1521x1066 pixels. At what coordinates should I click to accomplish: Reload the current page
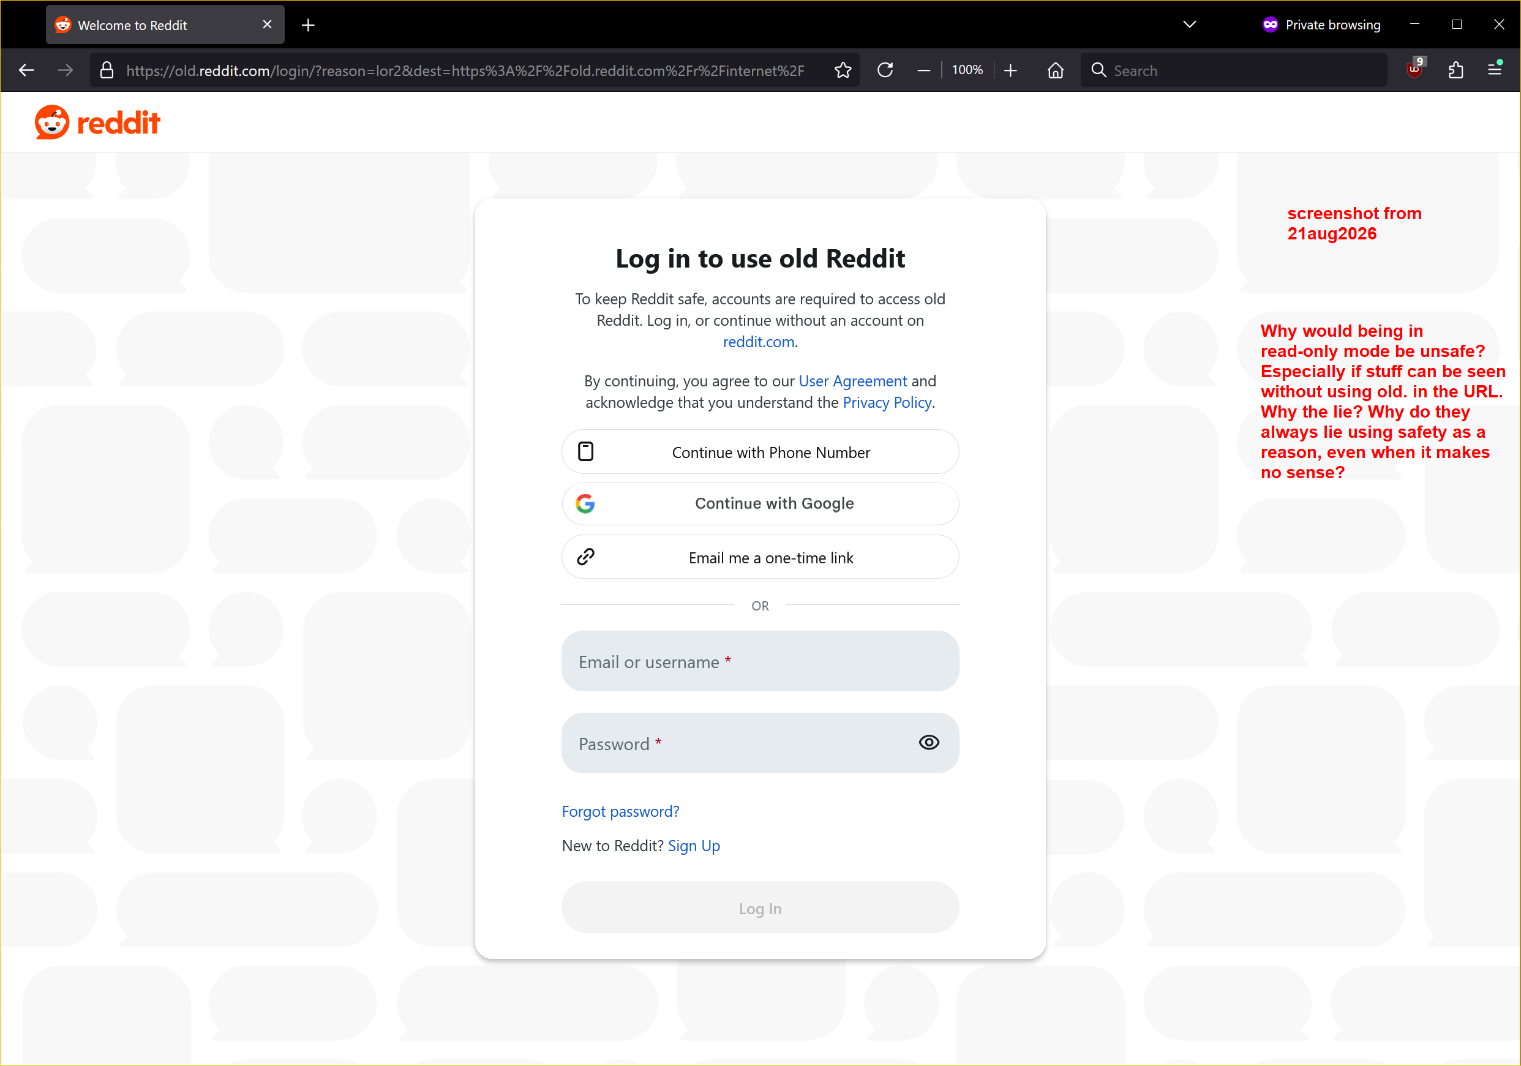pos(885,70)
